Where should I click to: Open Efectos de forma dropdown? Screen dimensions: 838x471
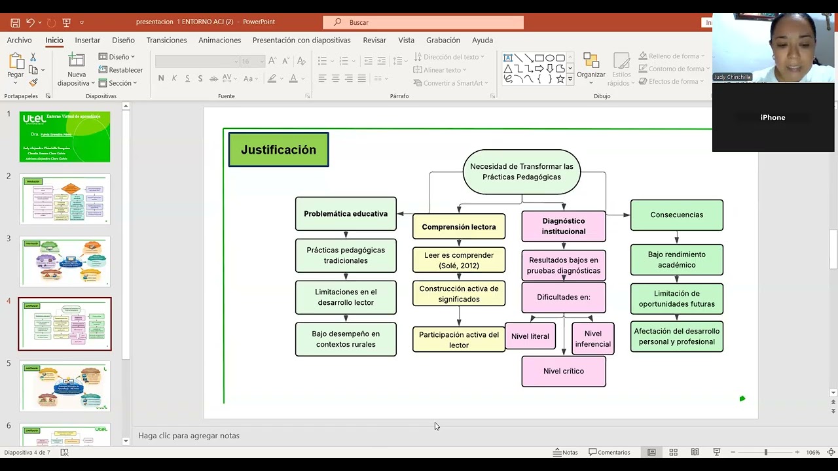672,82
